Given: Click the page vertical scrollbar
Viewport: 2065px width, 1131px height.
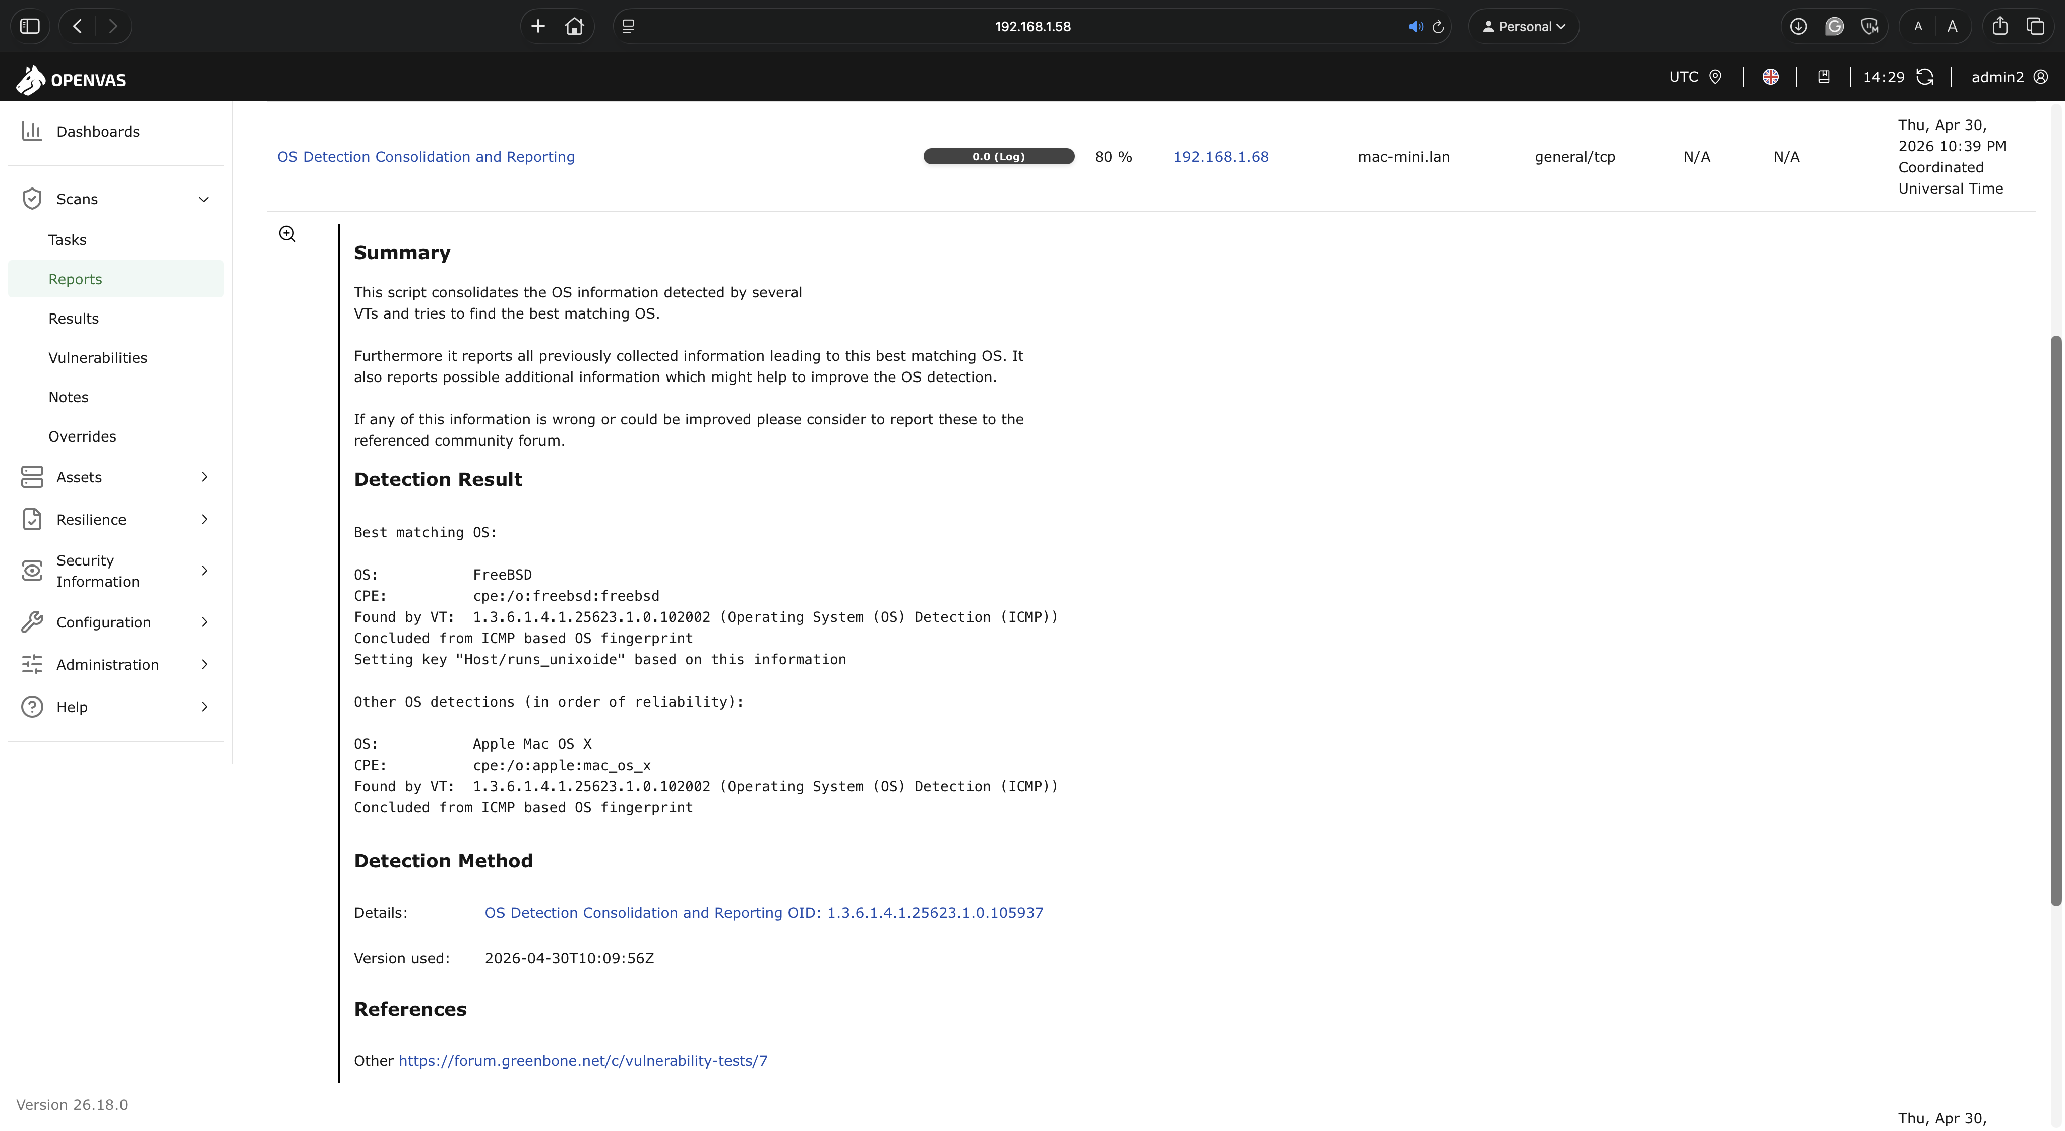Looking at the screenshot, I should pos(2055,621).
